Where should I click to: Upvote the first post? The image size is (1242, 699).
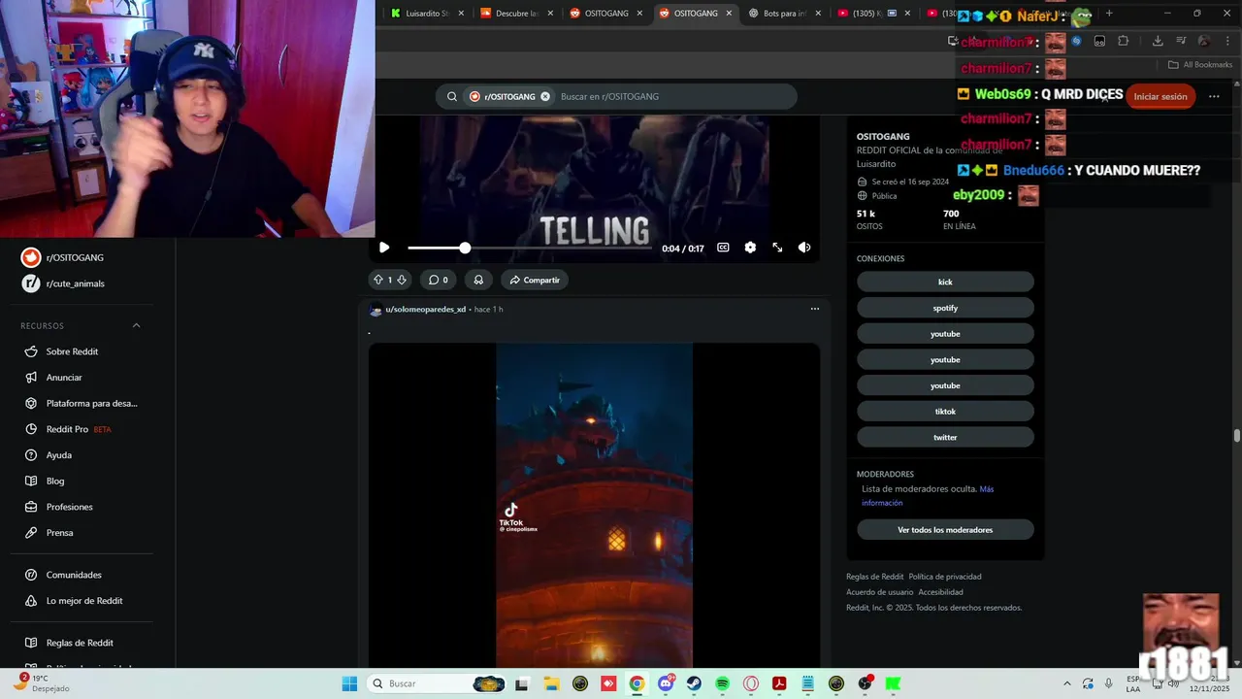[x=378, y=280]
